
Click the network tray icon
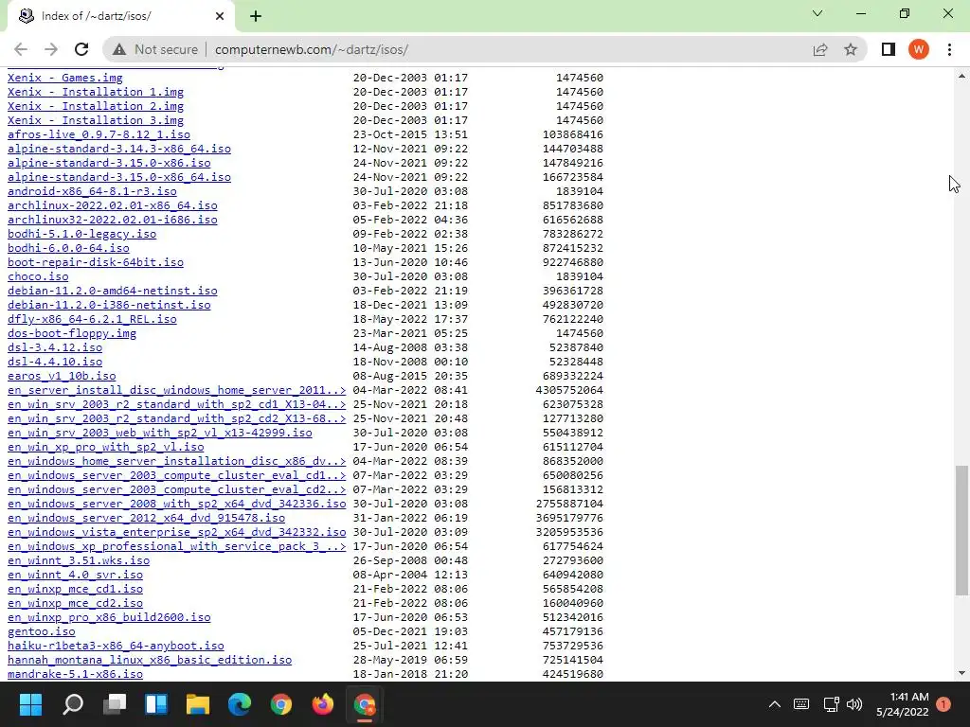tap(831, 704)
